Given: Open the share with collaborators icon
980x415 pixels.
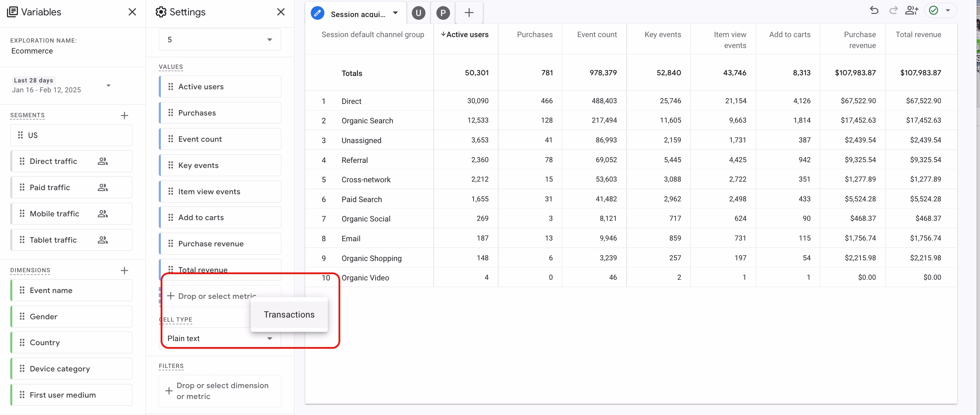Looking at the screenshot, I should (912, 10).
